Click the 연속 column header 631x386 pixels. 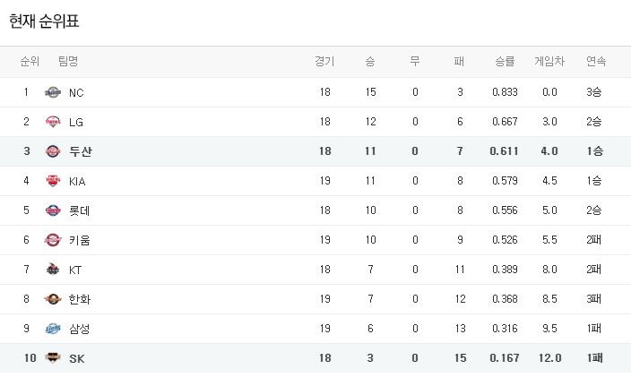[595, 62]
